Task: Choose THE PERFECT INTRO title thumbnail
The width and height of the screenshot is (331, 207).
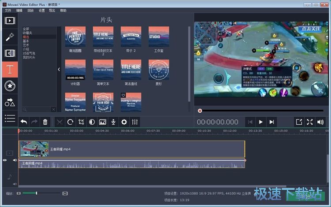Action: pyautogui.click(x=75, y=37)
